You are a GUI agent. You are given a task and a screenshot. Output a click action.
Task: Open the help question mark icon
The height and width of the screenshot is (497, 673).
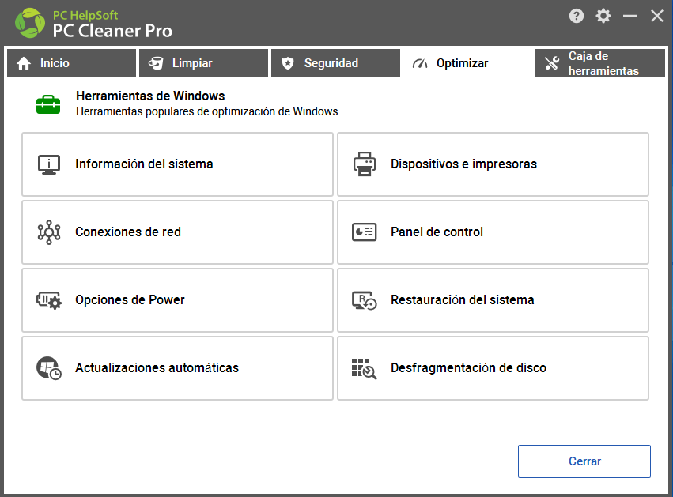(x=577, y=17)
